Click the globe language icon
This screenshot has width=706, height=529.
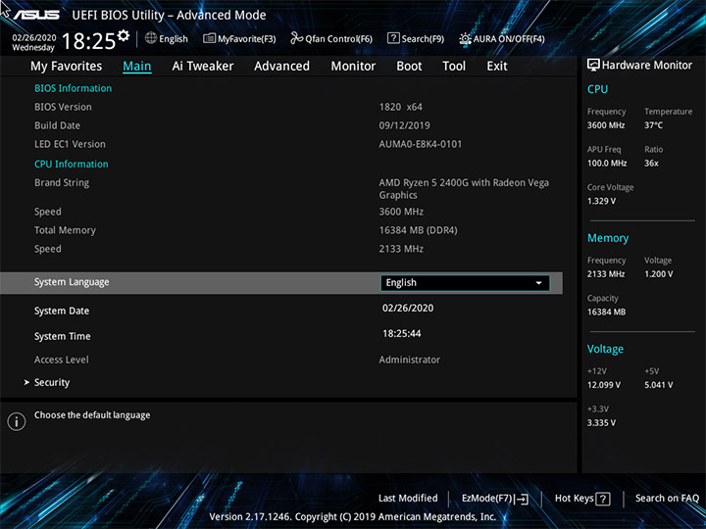tap(151, 38)
